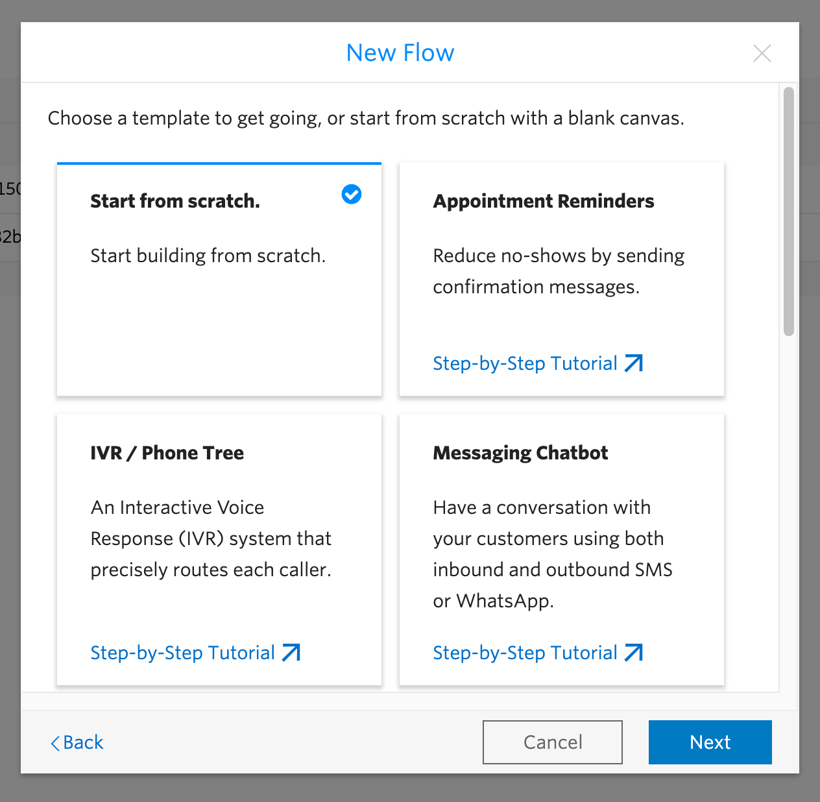Choose the Appointment Reminders template
Image resolution: width=820 pixels, height=802 pixels.
[562, 279]
